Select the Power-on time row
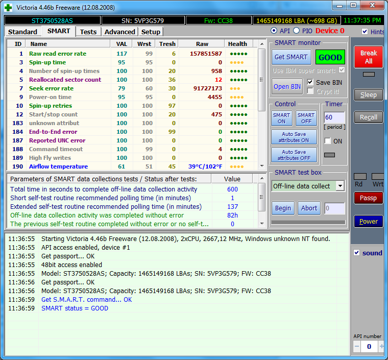The width and height of the screenshot is (388, 360). (132, 97)
